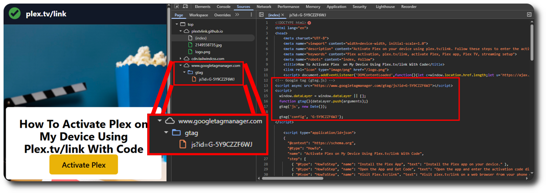Click the <html lang="en"> code line

point(291,28)
